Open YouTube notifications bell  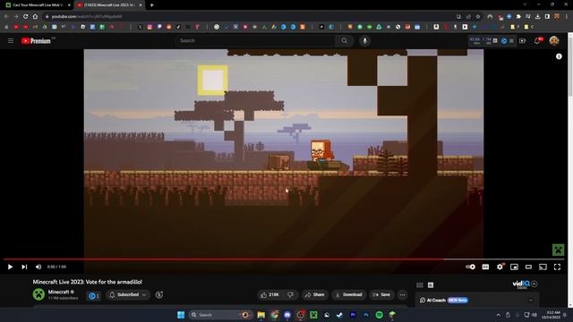coord(537,40)
